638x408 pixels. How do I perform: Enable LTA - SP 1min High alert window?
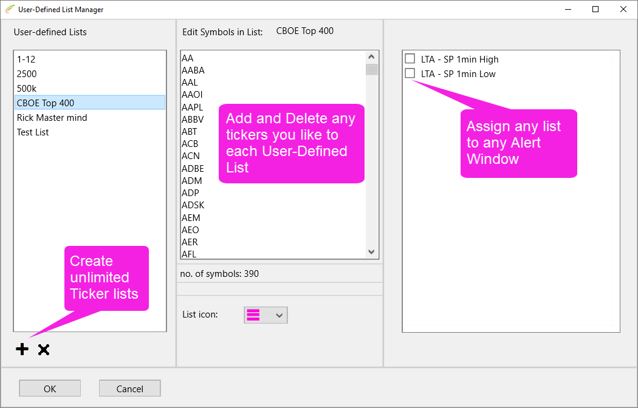pos(410,59)
